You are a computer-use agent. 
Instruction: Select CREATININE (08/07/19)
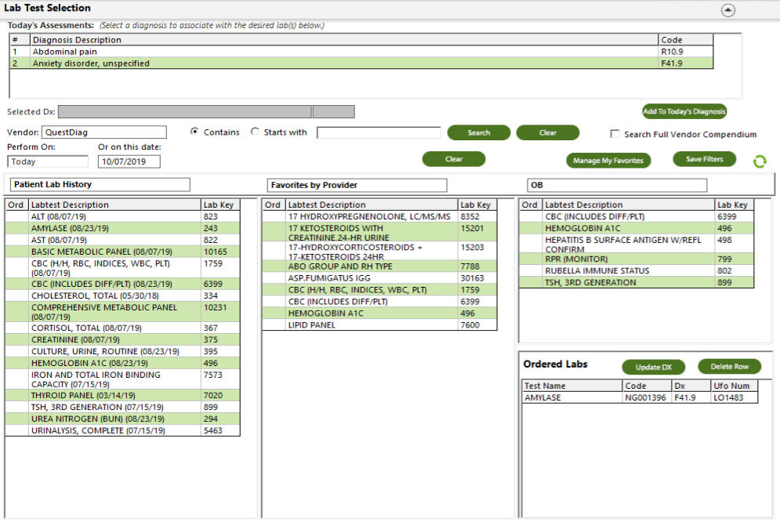coord(122,339)
